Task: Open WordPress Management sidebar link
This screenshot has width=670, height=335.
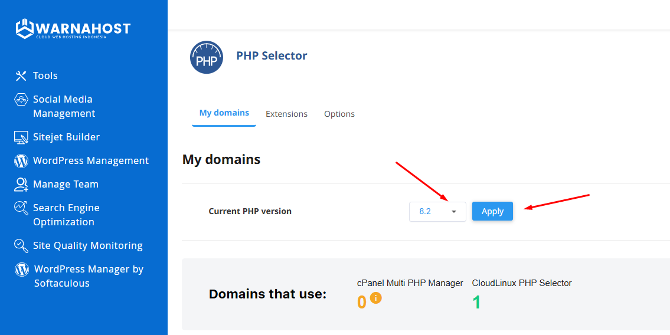Action: [91, 160]
